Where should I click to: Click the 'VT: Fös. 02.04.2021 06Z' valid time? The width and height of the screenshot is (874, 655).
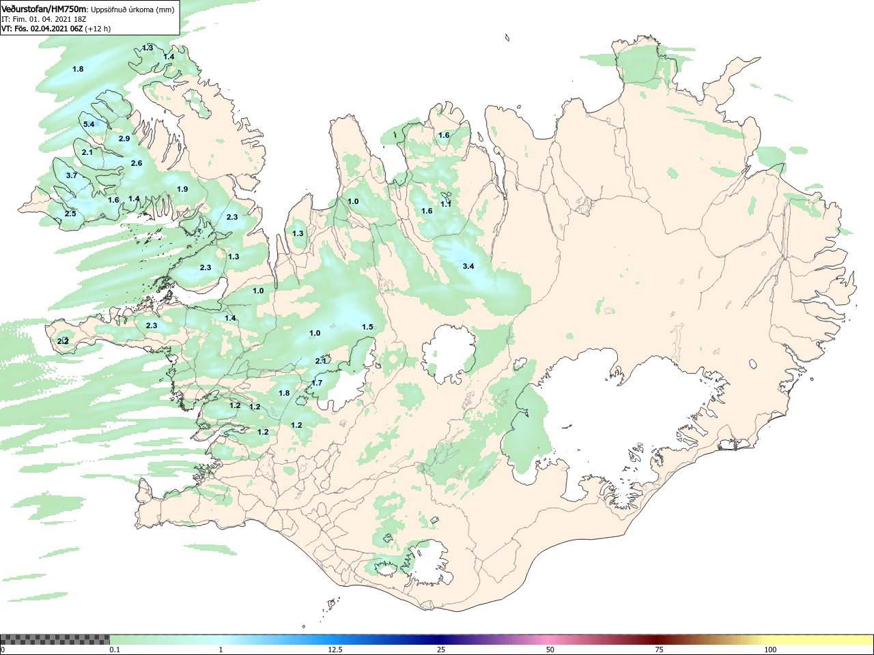(42, 29)
